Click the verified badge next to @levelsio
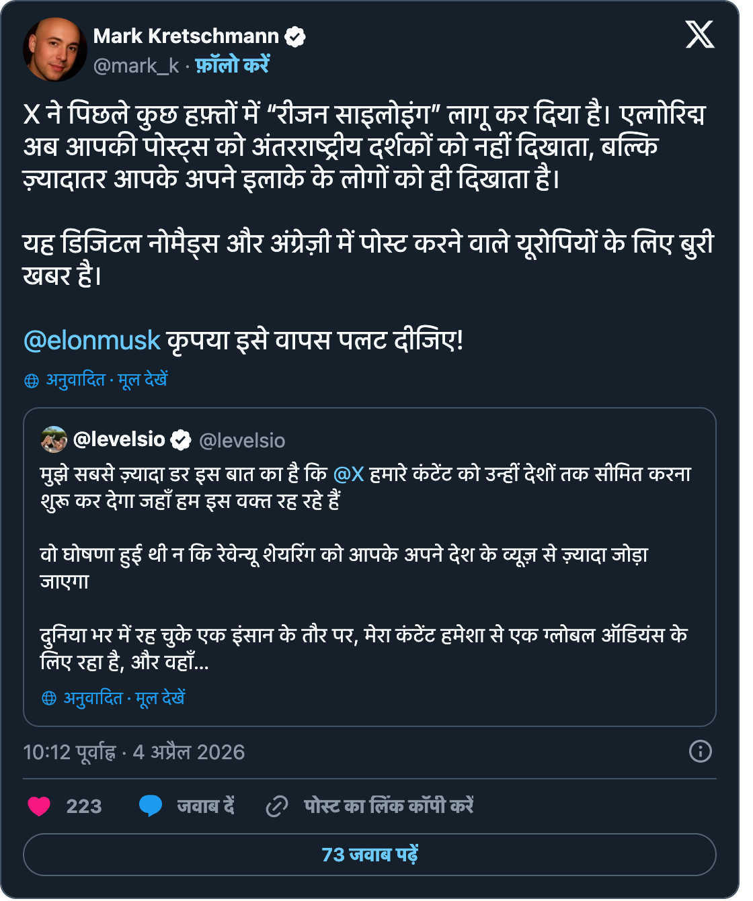The image size is (753, 901). (x=180, y=440)
